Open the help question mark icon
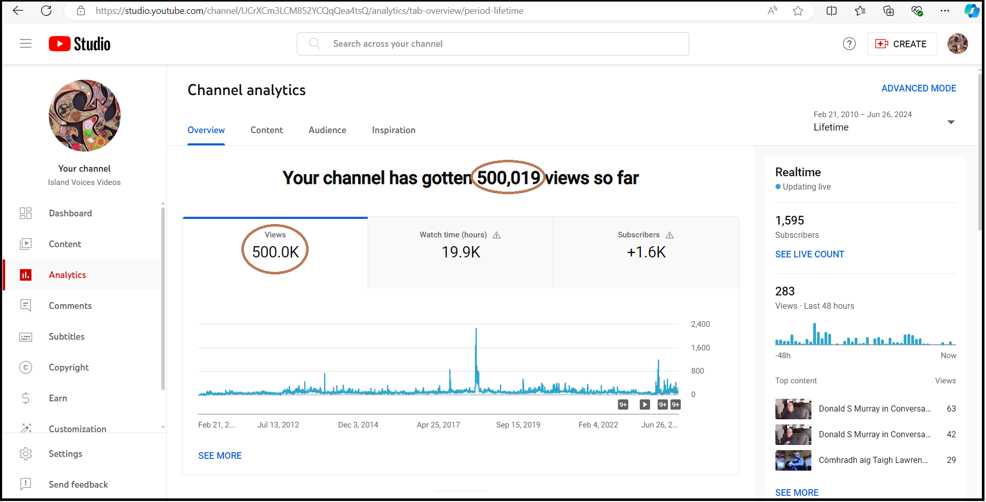This screenshot has height=502, width=986. pyautogui.click(x=849, y=44)
